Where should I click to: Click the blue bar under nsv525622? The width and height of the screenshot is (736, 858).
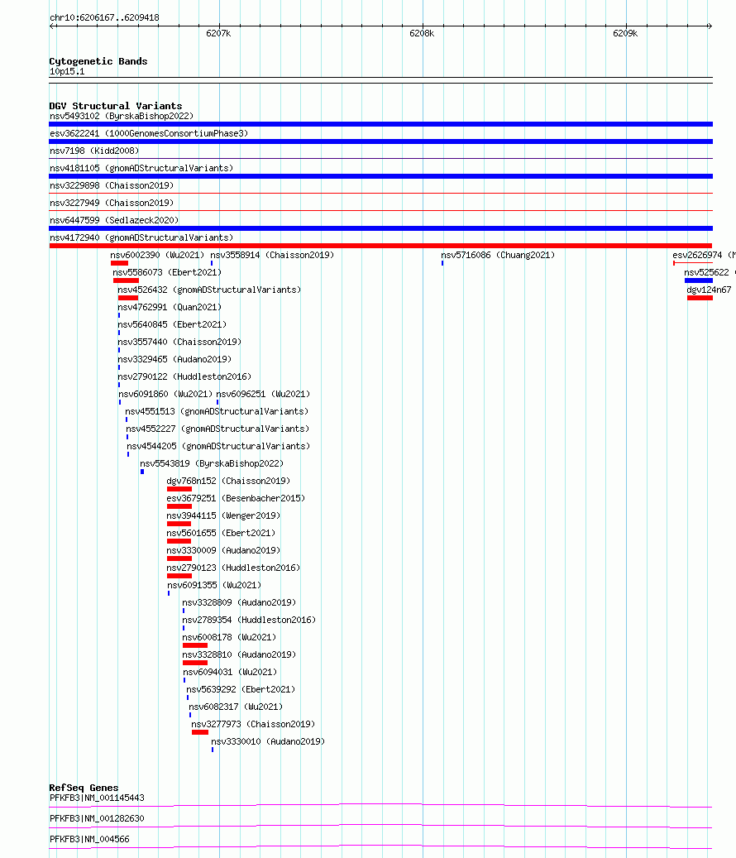point(699,280)
